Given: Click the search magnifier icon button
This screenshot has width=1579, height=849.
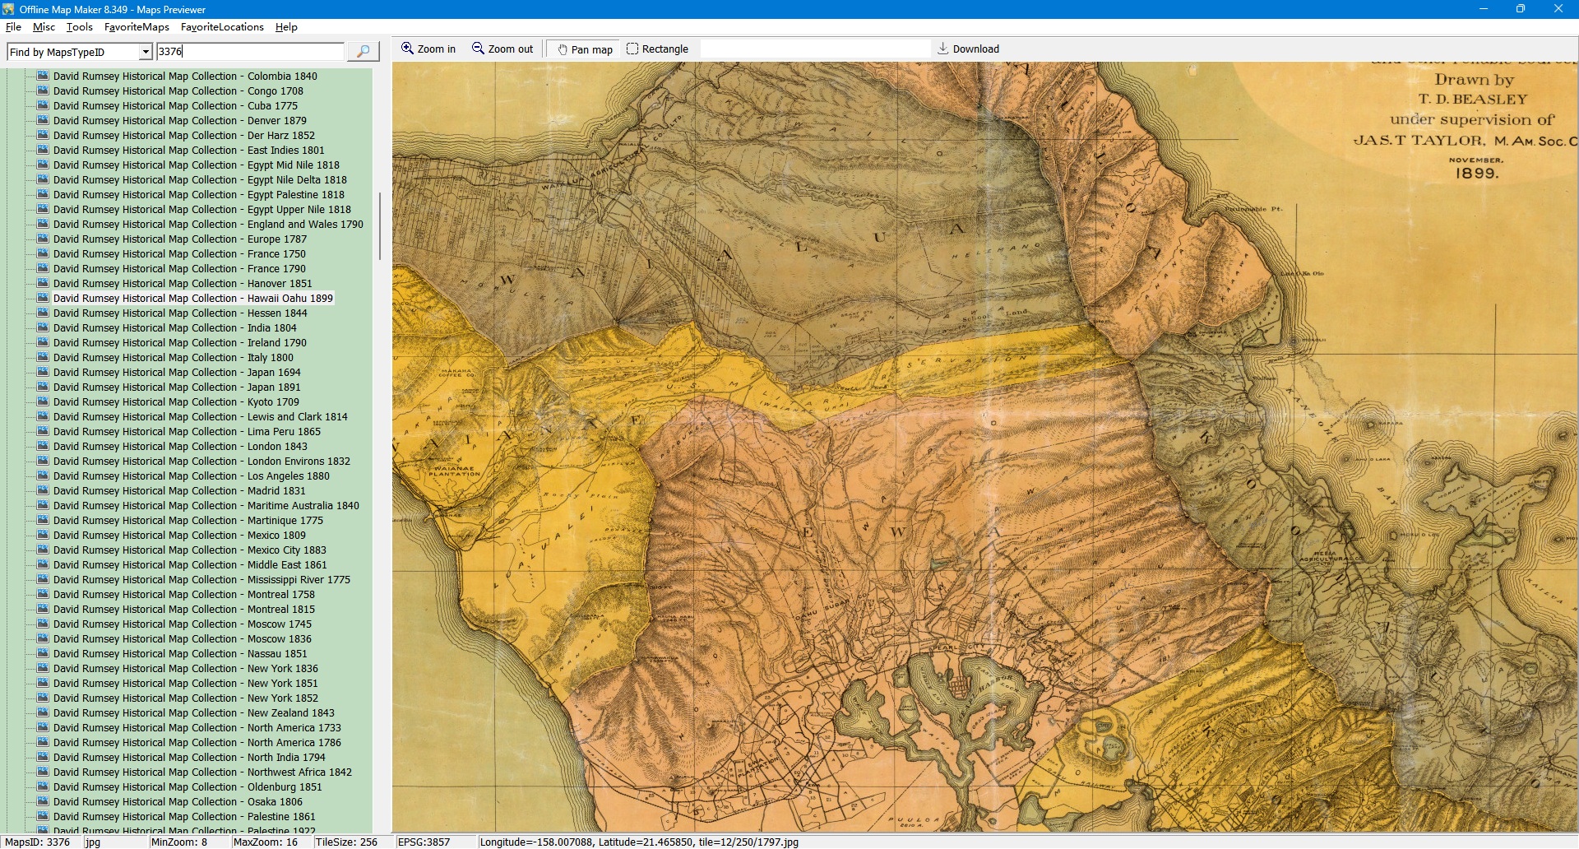Looking at the screenshot, I should coord(363,52).
